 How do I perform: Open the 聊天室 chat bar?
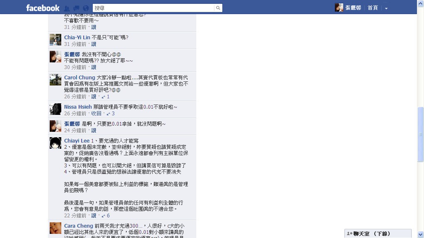coord(378,233)
